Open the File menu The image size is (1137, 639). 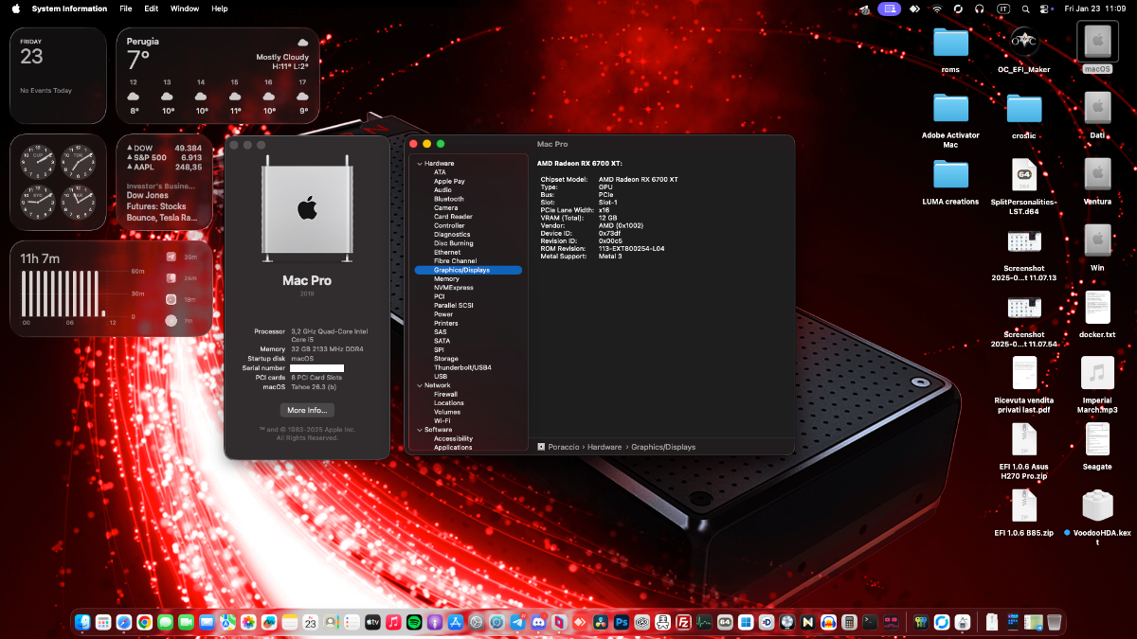126,9
